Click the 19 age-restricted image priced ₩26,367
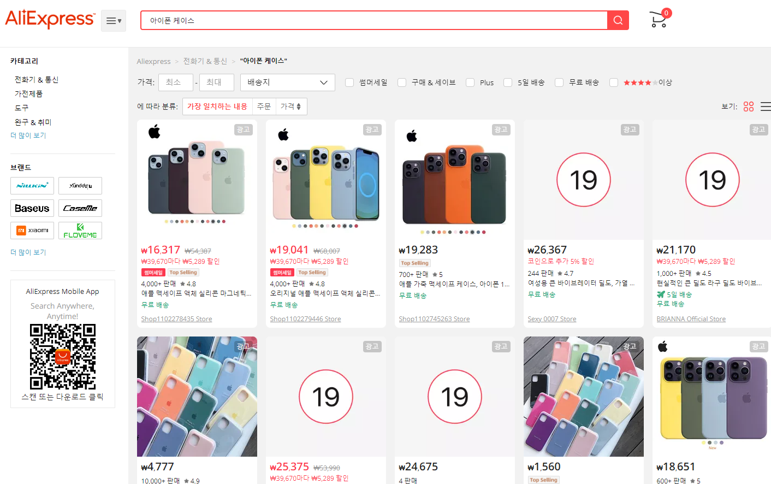The width and height of the screenshot is (771, 484). pos(584,180)
